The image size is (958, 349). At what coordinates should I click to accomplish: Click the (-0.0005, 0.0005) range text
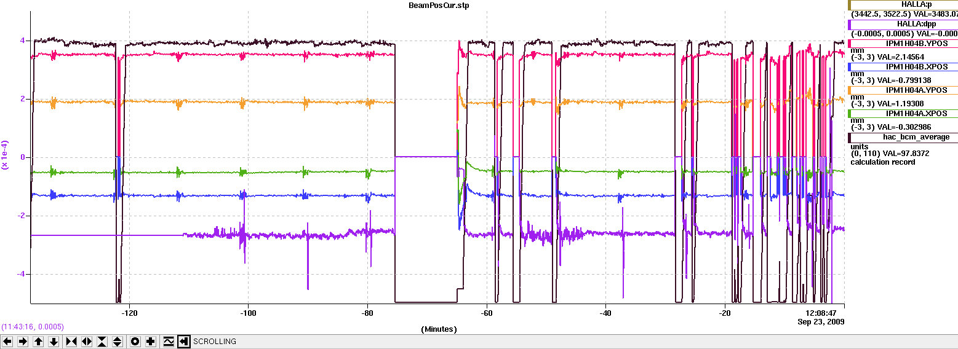click(882, 33)
